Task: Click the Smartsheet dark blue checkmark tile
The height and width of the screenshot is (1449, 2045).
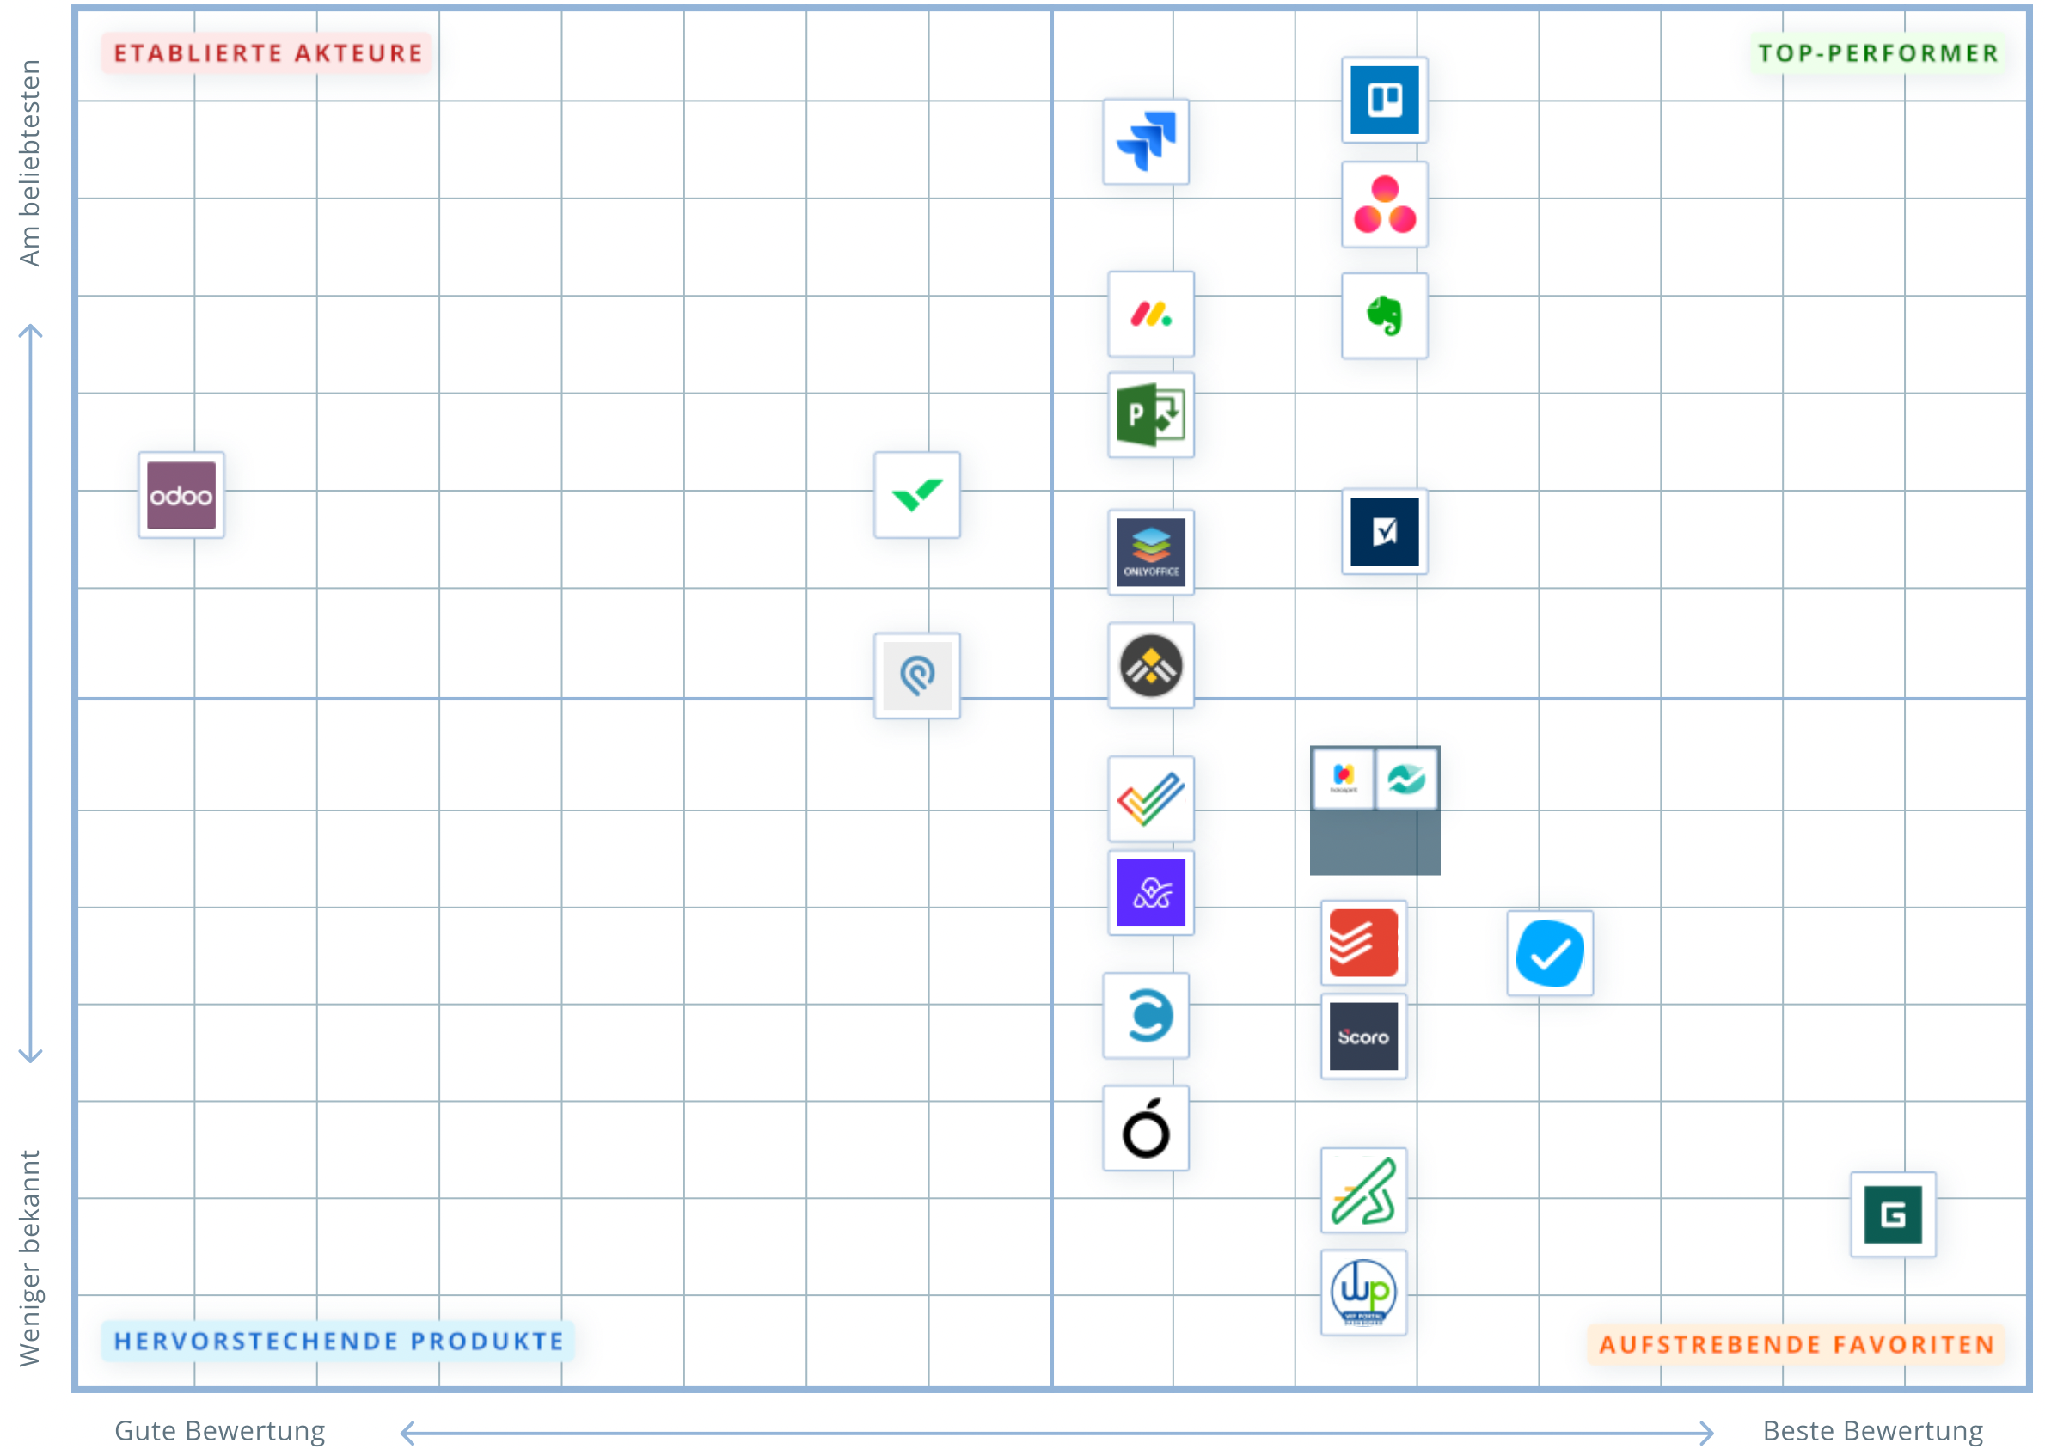Action: [x=1384, y=532]
